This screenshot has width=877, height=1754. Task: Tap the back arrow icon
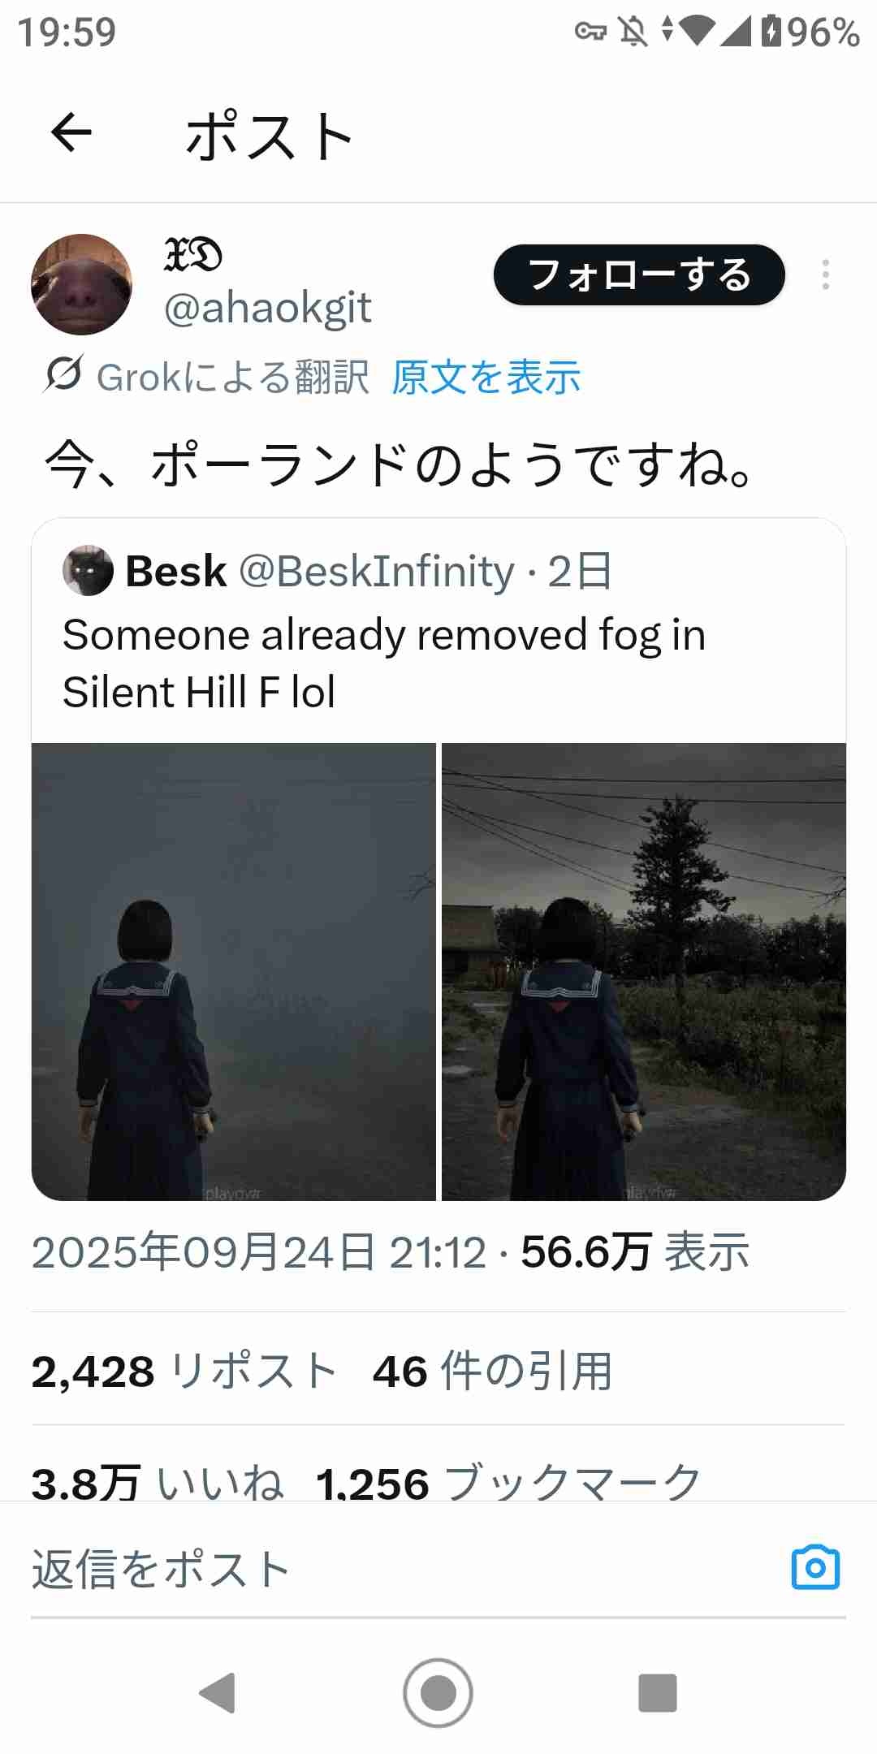pos(71,132)
